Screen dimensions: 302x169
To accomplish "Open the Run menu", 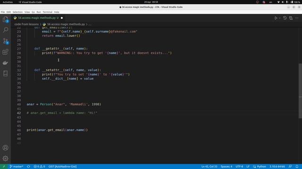I will pyautogui.click(x=39, y=12).
